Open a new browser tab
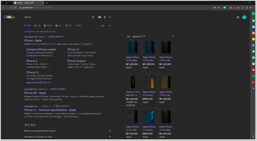The height and width of the screenshot is (141, 257). 47,3
